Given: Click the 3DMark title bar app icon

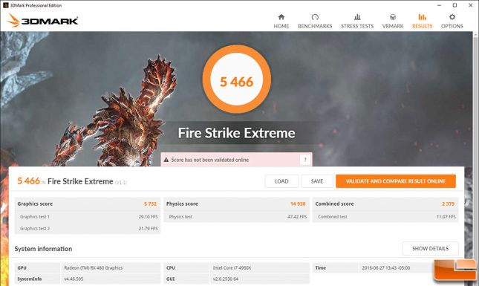Looking at the screenshot, I should click(5, 5).
